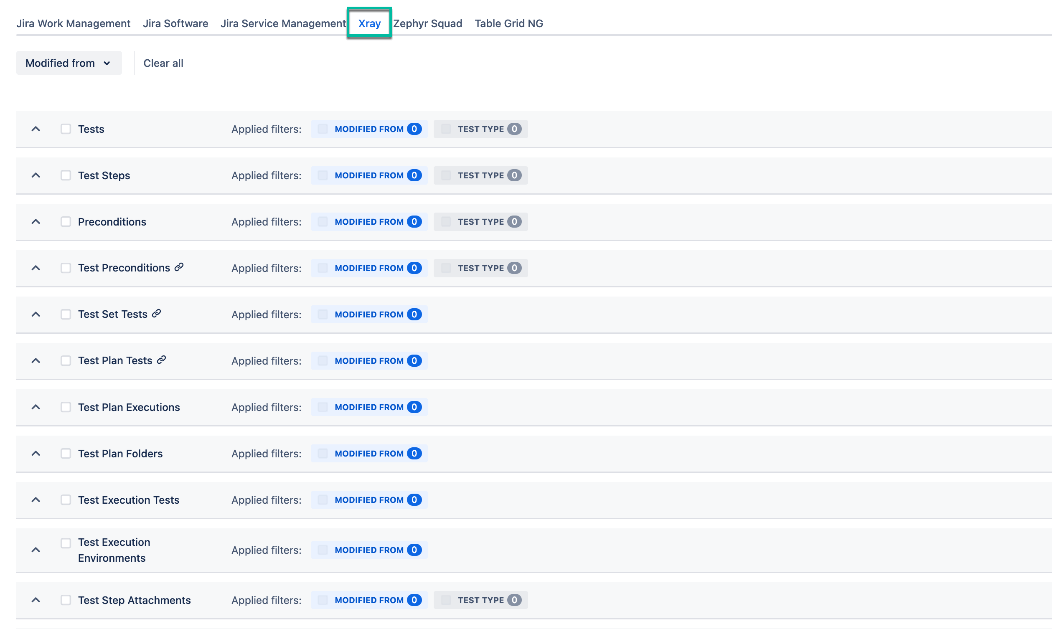Image resolution: width=1052 pixels, height=629 pixels.
Task: Click the Preconditions row label
Action: tap(112, 222)
